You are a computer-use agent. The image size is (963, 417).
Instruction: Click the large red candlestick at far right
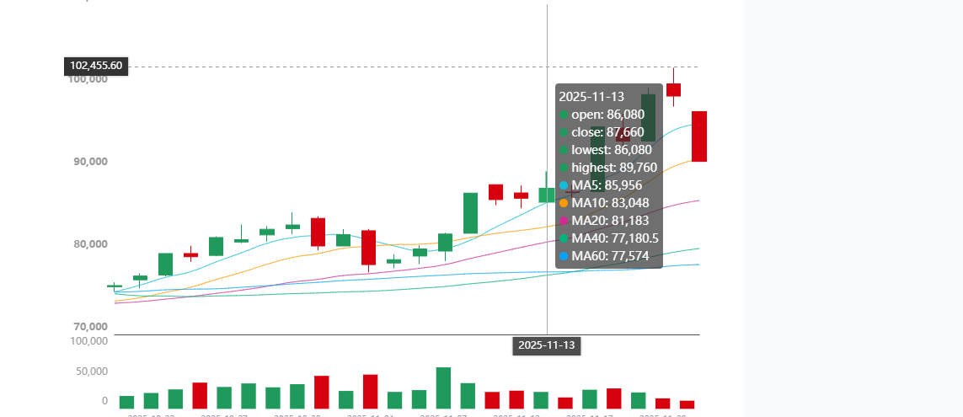click(x=698, y=136)
